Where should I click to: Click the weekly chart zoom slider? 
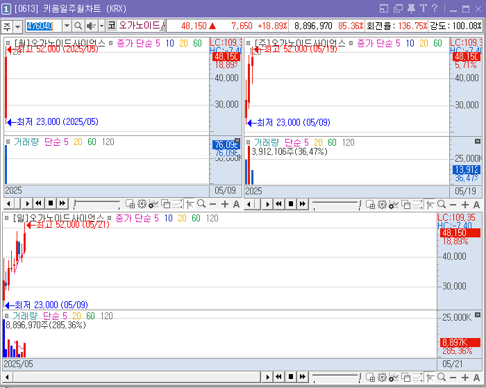(x=337, y=205)
